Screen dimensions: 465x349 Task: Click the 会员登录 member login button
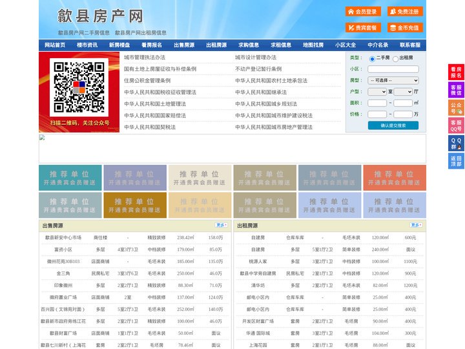coord(363,12)
